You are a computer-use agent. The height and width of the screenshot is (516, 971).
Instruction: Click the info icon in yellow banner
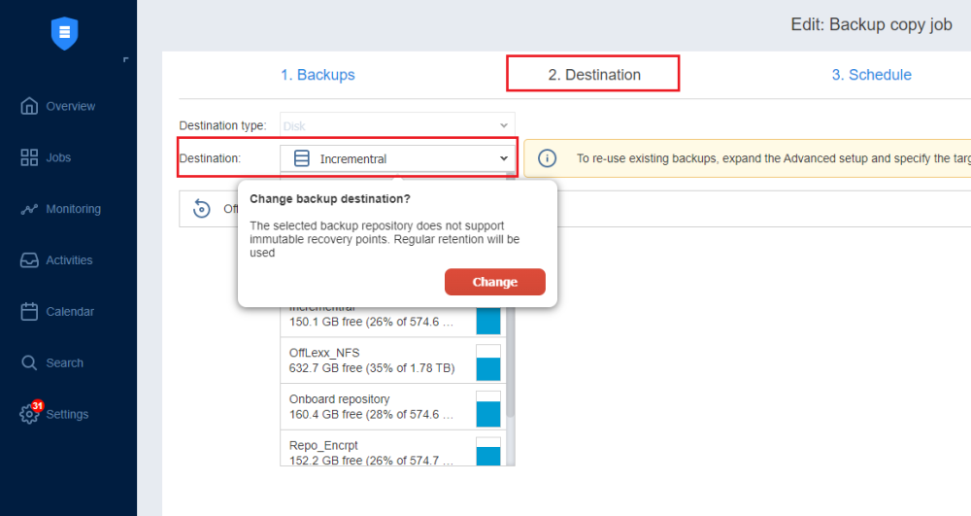pyautogui.click(x=547, y=158)
